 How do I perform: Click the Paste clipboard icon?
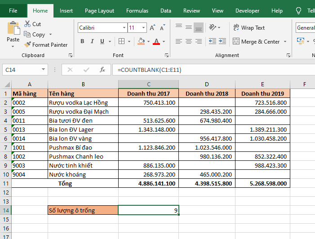(13, 29)
